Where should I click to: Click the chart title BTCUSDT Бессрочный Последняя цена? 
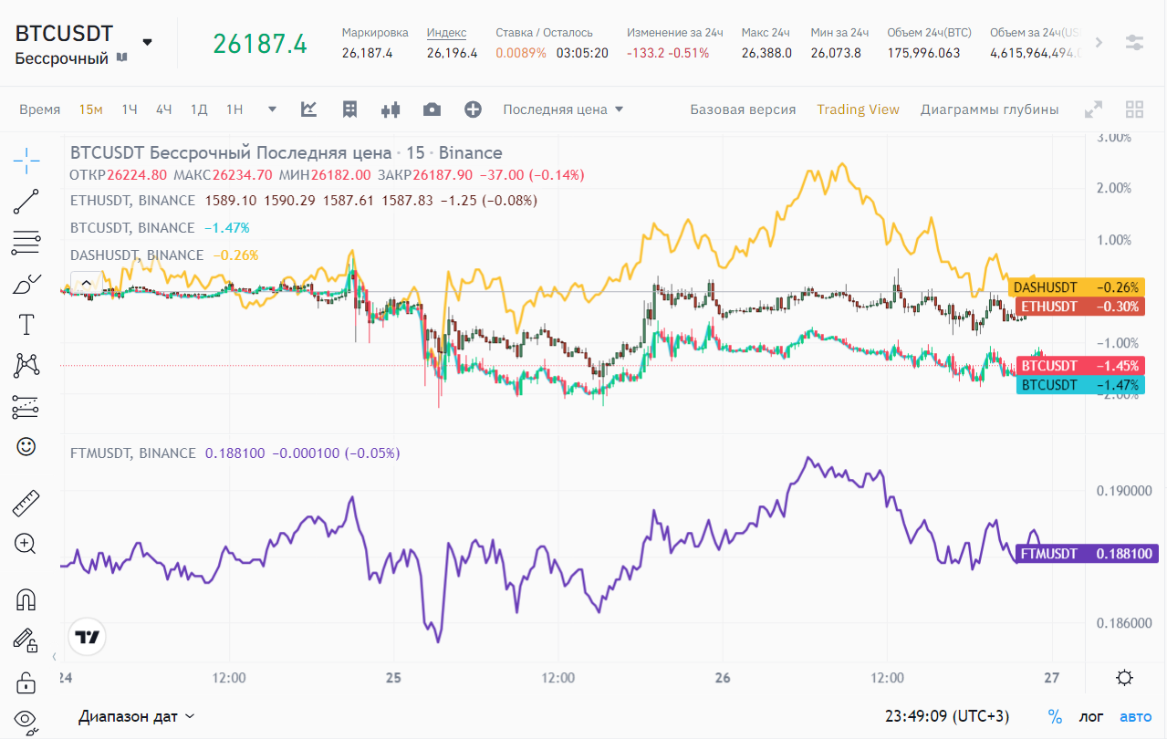coord(231,152)
